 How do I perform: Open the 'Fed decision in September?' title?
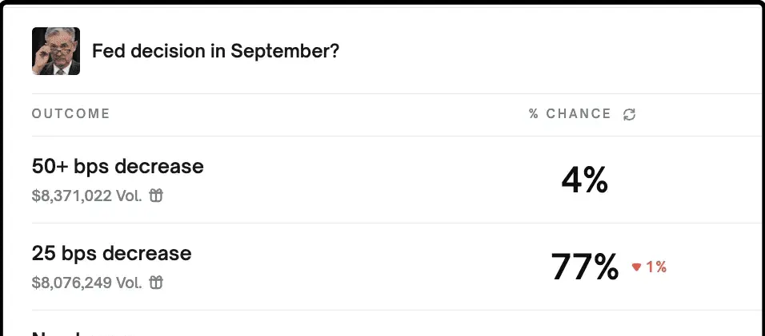coord(215,50)
